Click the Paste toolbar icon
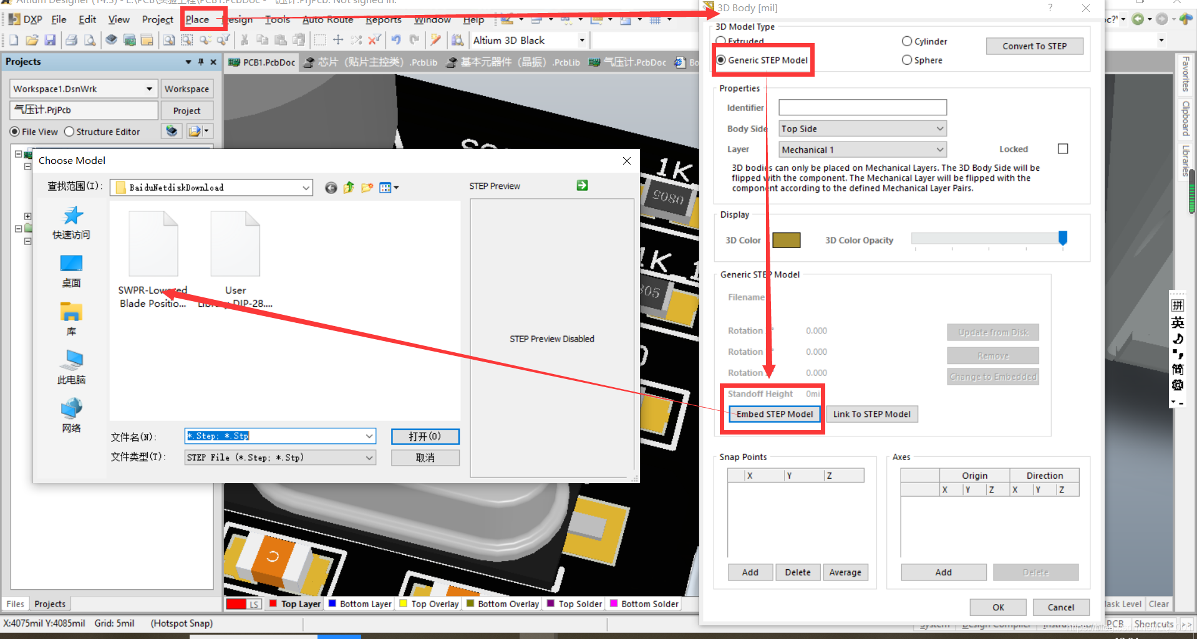1197x639 pixels. point(281,41)
